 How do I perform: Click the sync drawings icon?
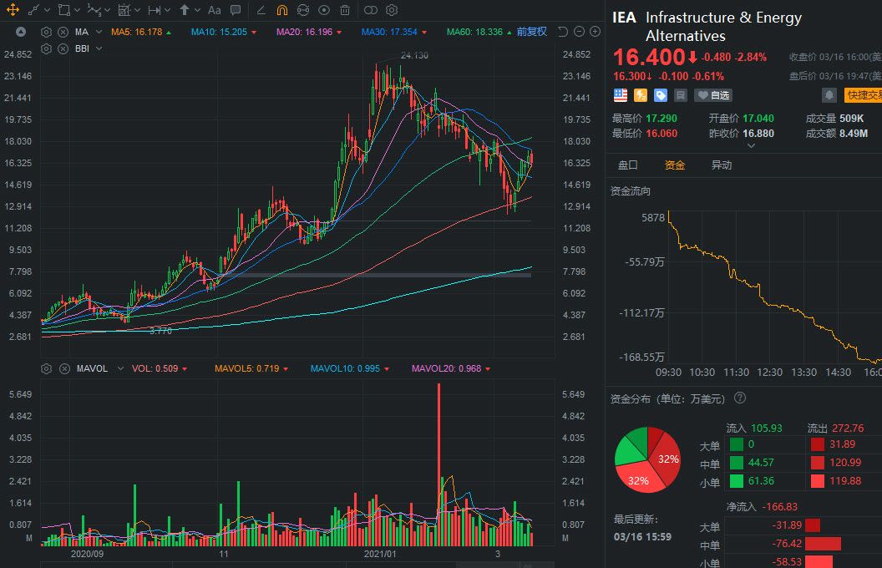(303, 10)
